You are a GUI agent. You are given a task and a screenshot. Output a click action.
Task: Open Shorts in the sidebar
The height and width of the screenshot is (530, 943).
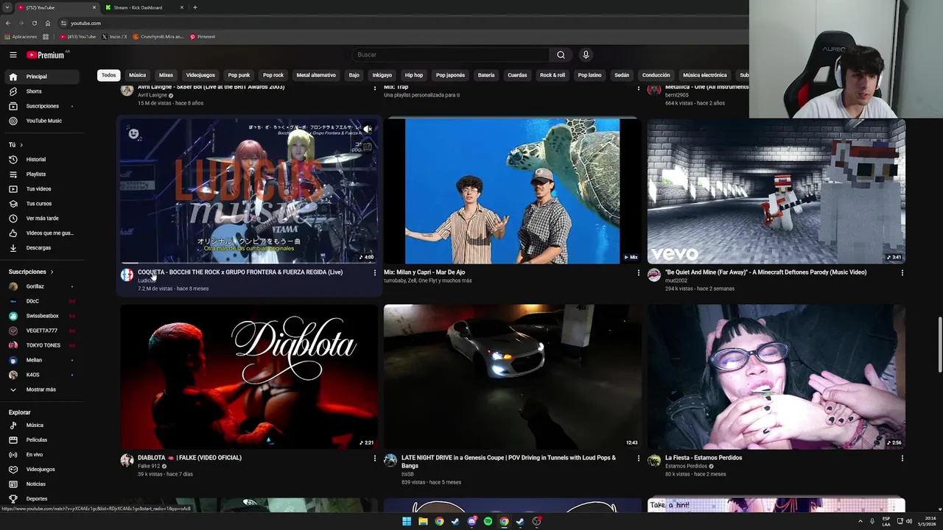click(x=42, y=91)
